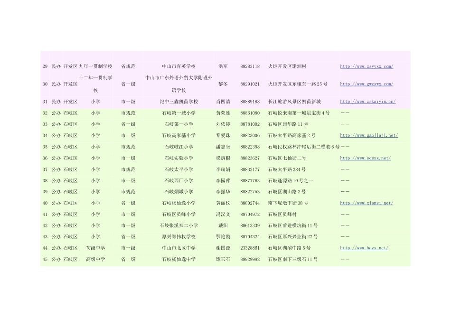Screen dimensions: 451x319
Task: Select phone number 88822753
Action: click(x=250, y=192)
